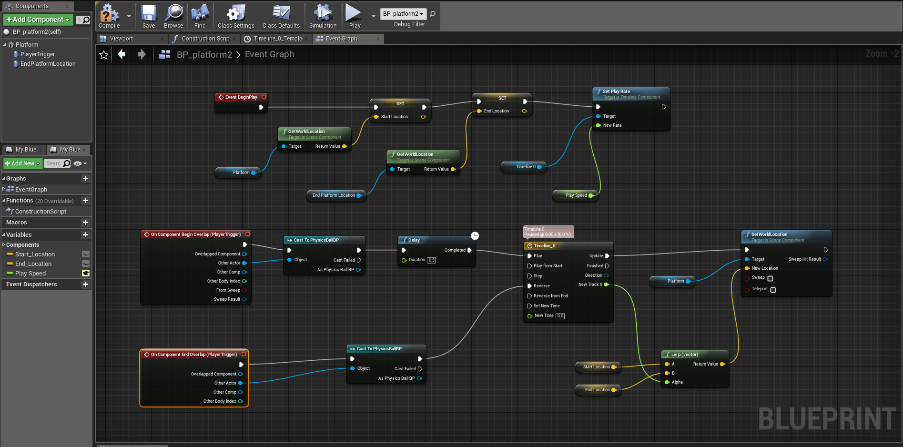Screen dimensions: 903x447
Task: Open the Add New dropdown
Action: (x=23, y=163)
